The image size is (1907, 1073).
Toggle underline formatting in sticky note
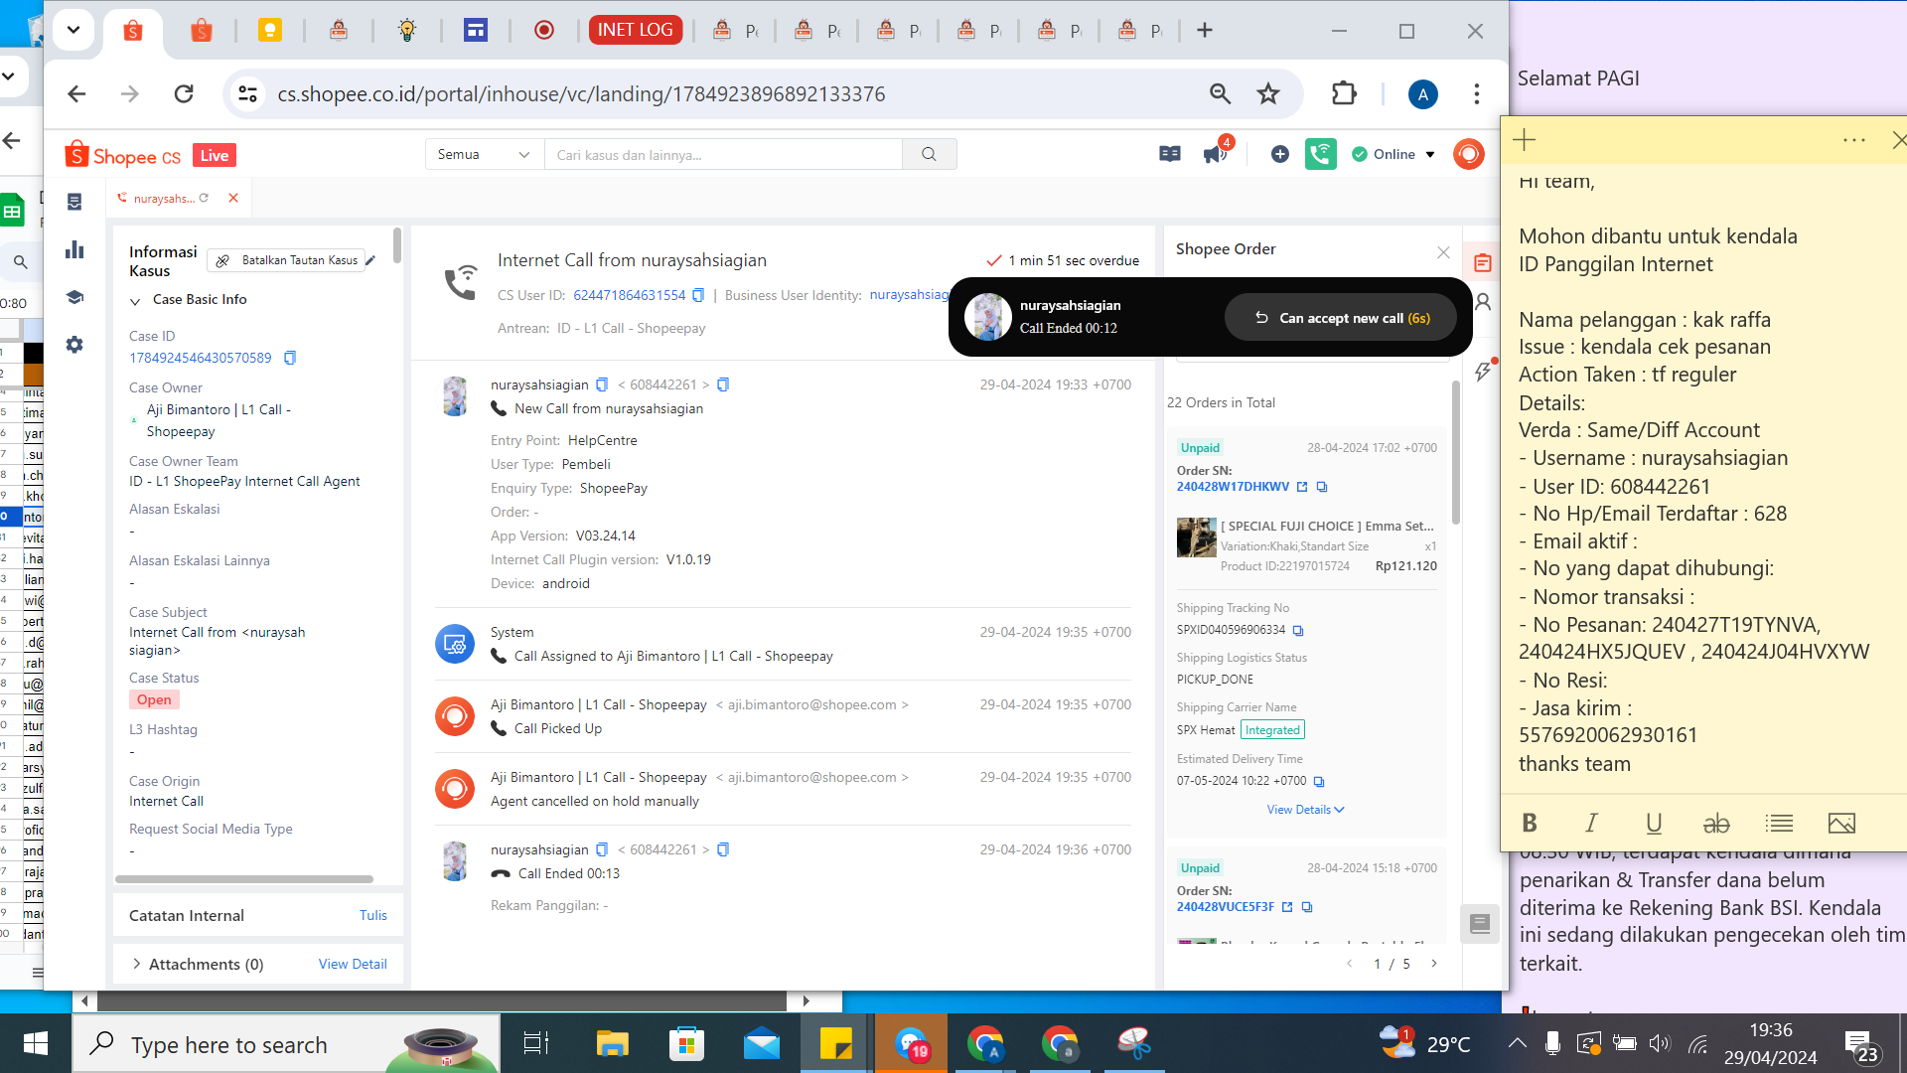(x=1654, y=823)
